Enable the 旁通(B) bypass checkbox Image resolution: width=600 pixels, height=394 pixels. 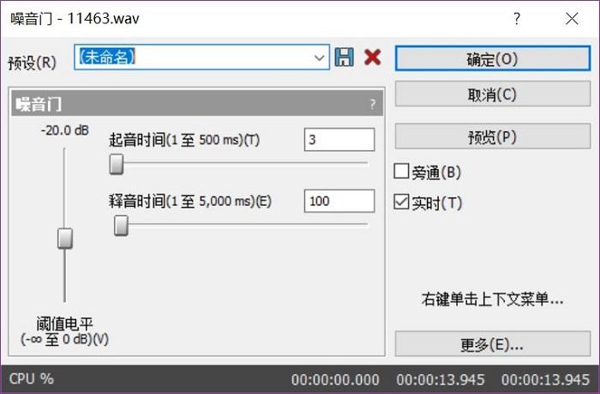point(401,172)
